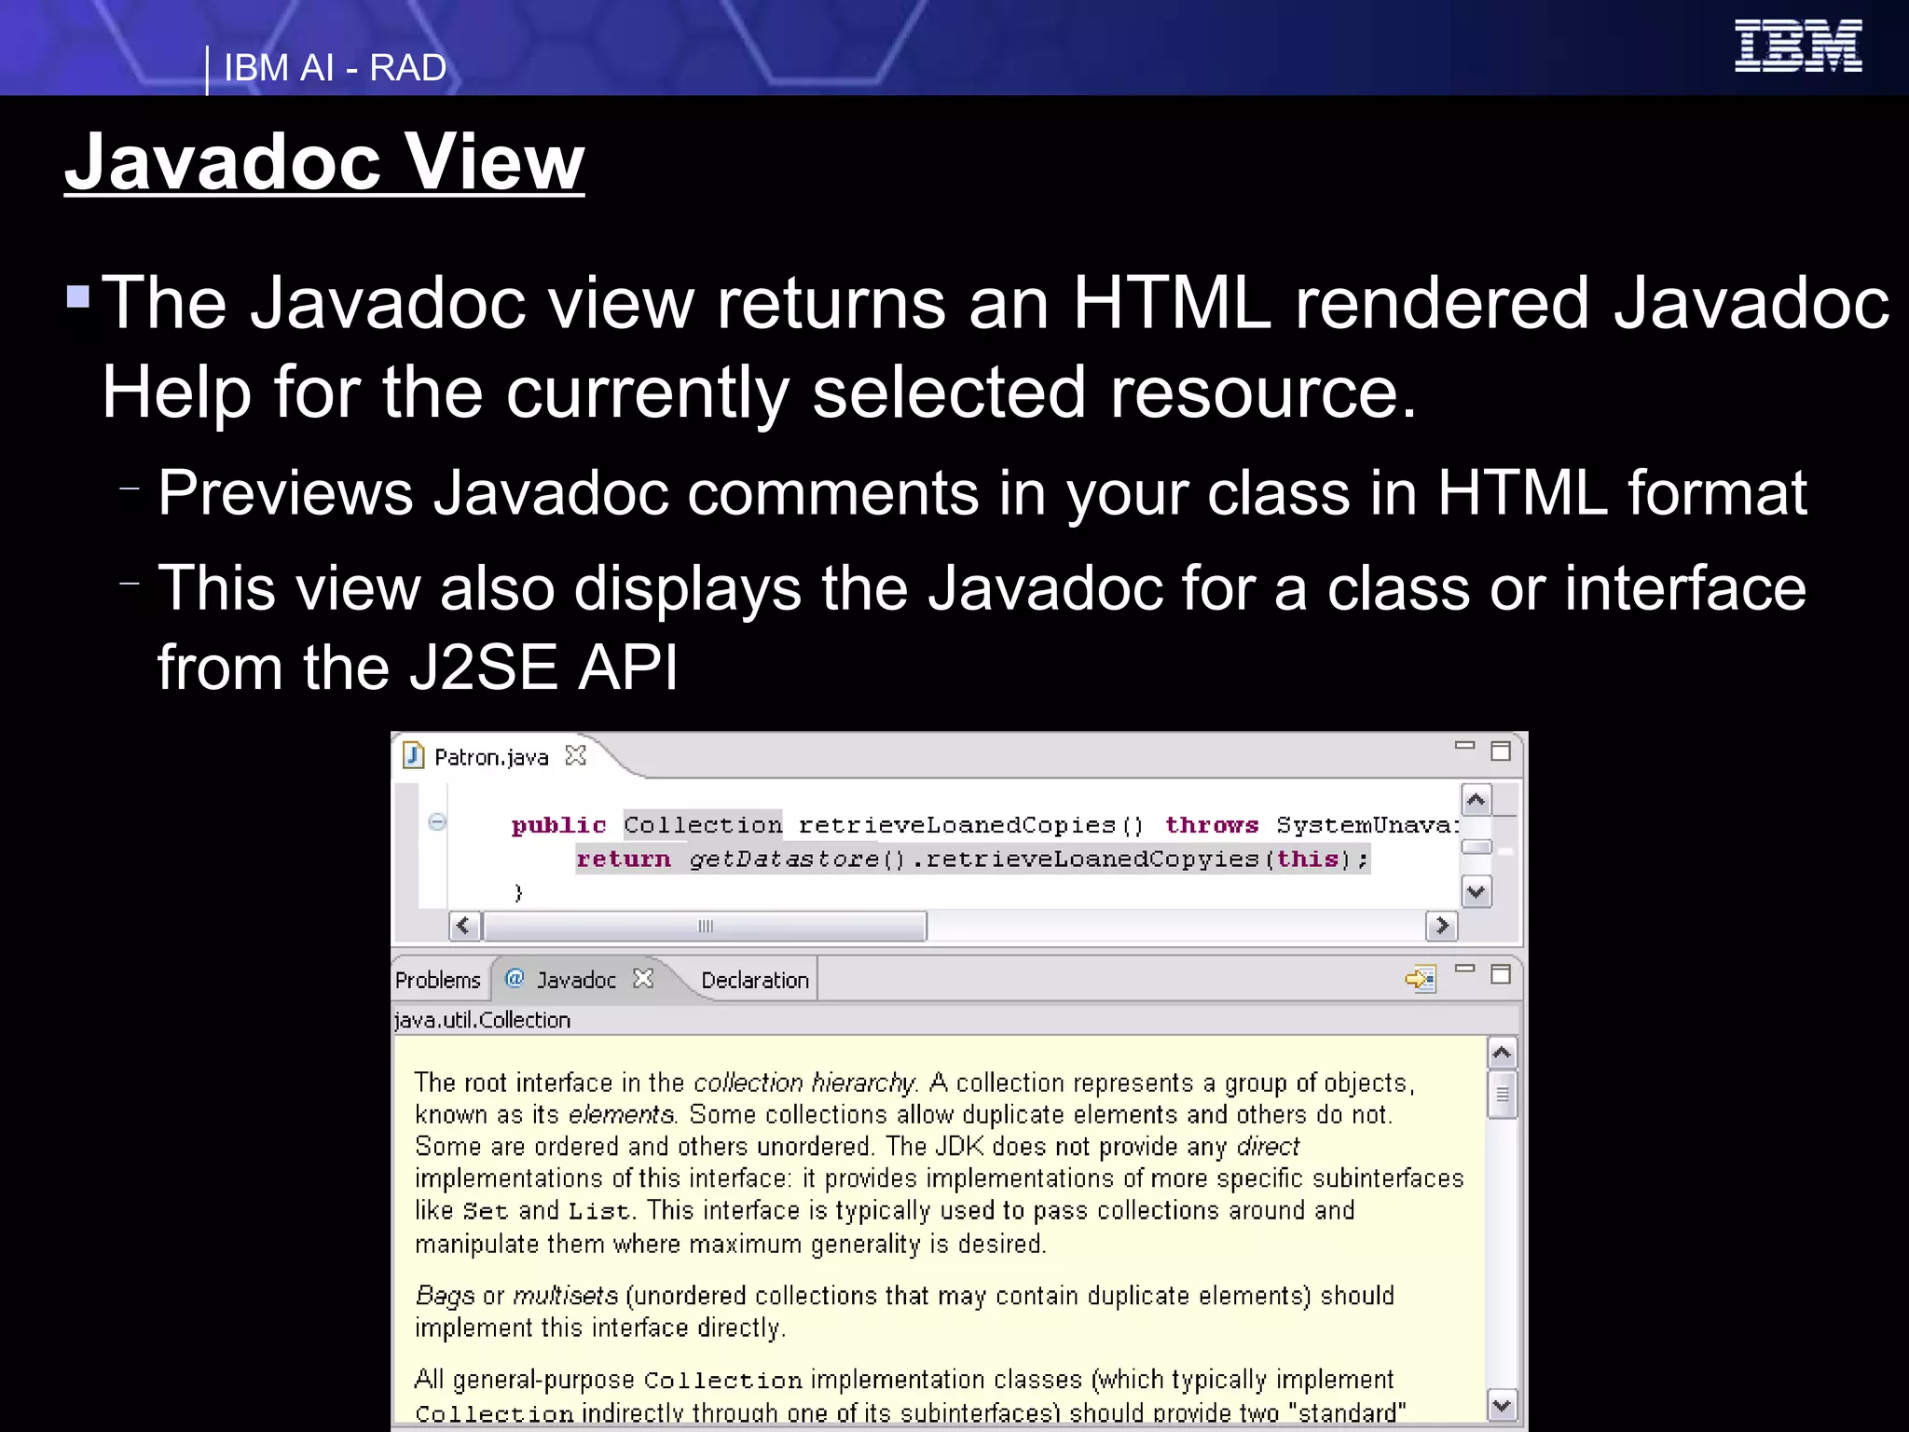
Task: Select the Patron.java editor tab
Action: [x=491, y=757]
